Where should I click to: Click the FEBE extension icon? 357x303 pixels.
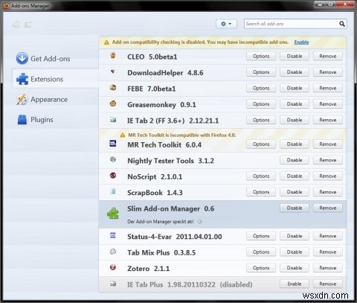[x=113, y=88]
